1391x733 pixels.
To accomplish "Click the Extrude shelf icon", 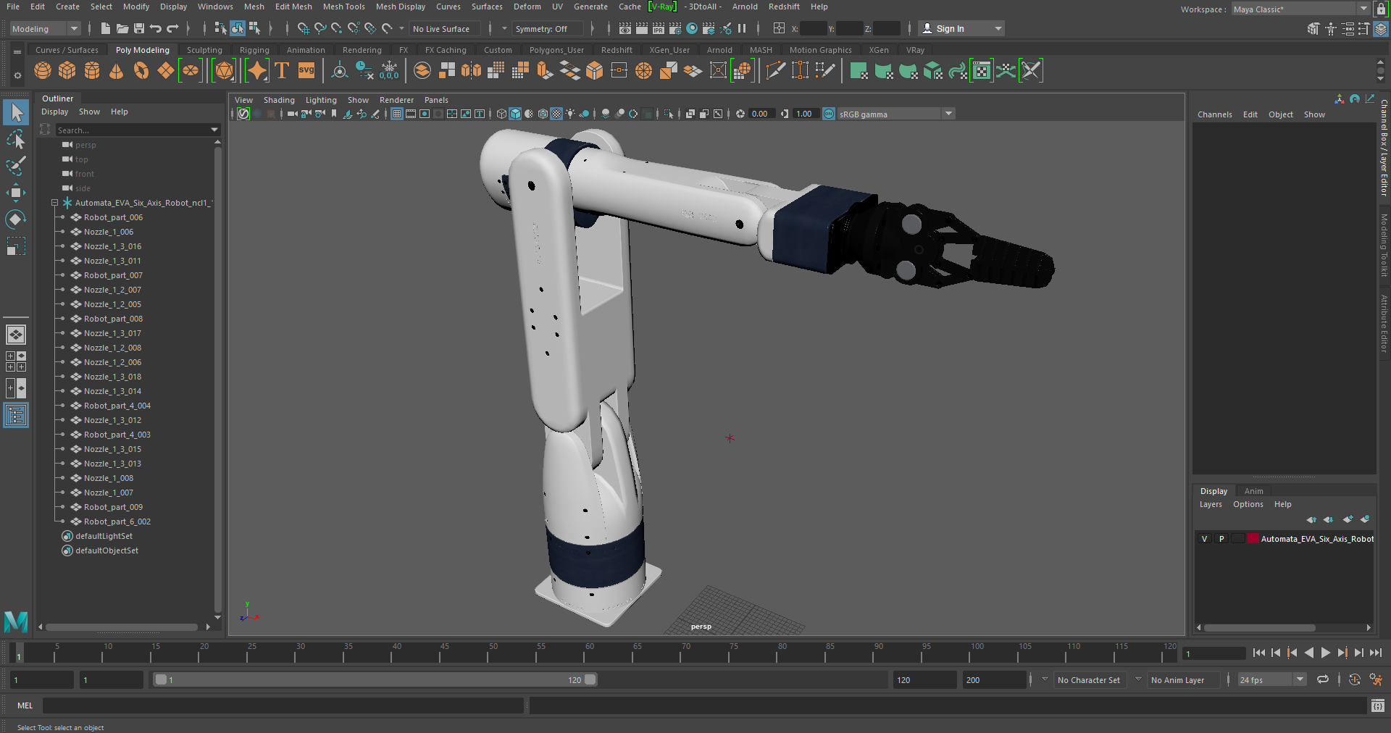I will pos(545,70).
